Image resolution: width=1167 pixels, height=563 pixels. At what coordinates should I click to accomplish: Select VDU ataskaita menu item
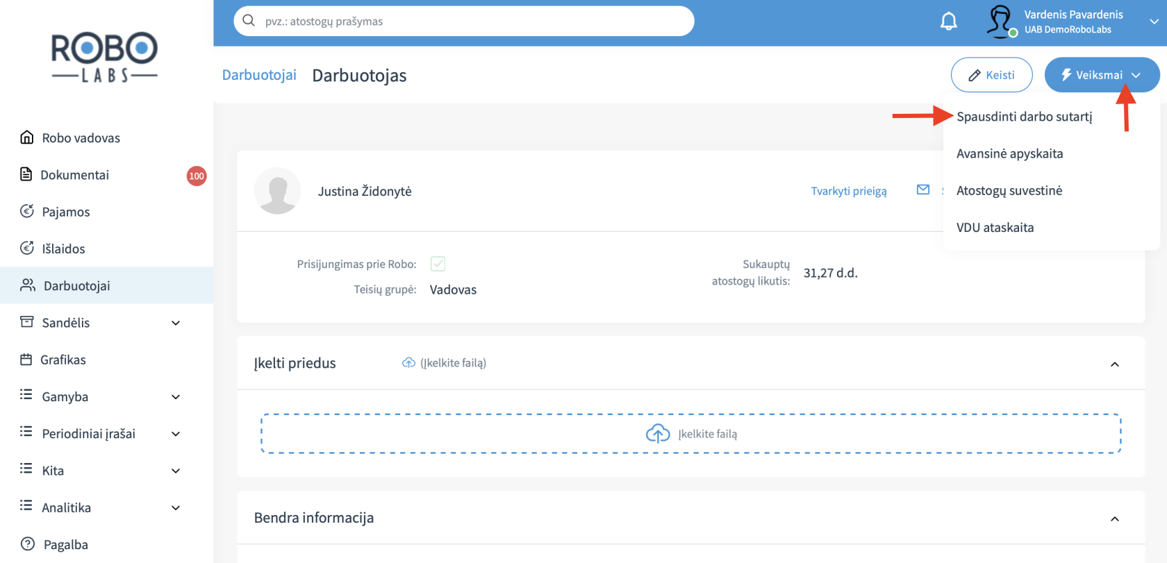[x=995, y=227]
